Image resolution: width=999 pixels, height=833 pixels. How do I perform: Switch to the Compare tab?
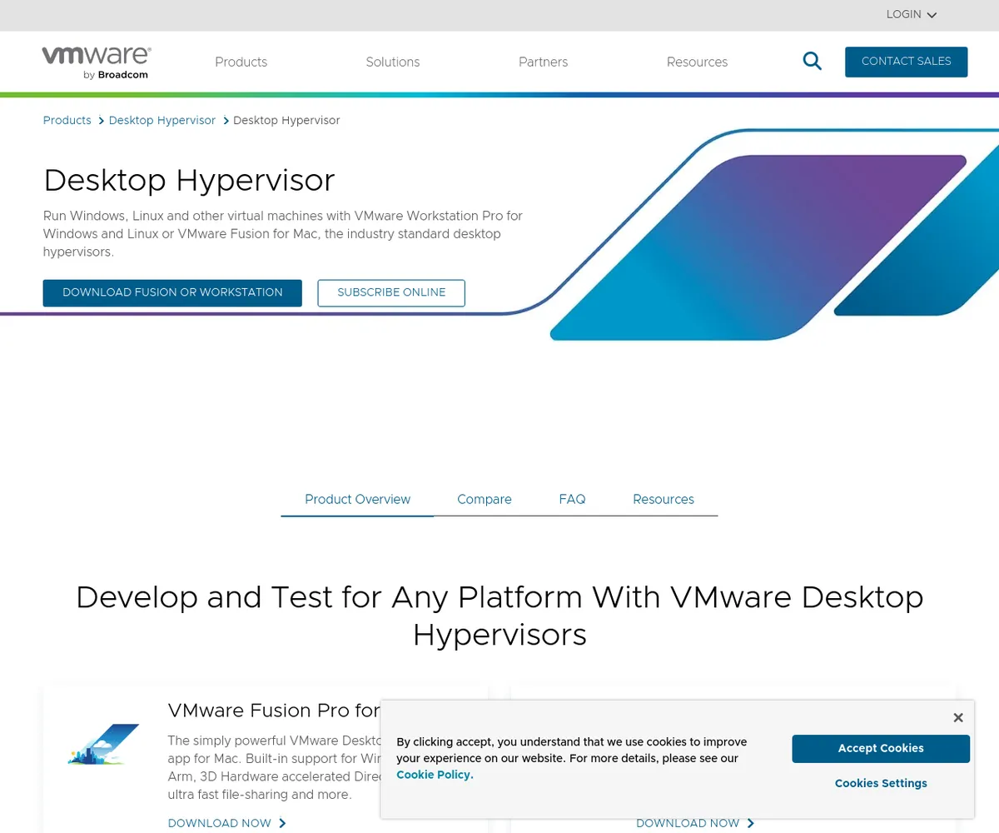(x=484, y=500)
